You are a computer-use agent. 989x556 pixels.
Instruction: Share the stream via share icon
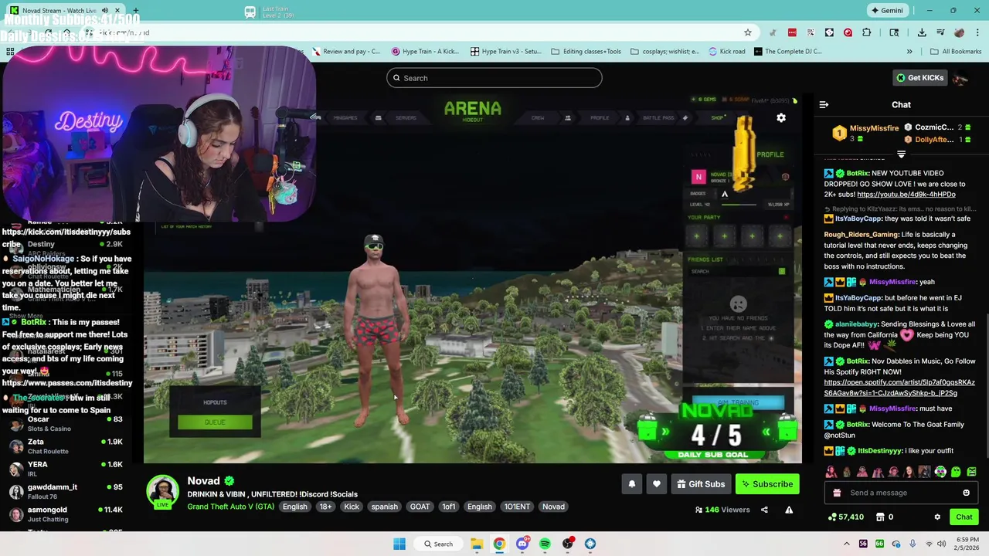(x=764, y=510)
